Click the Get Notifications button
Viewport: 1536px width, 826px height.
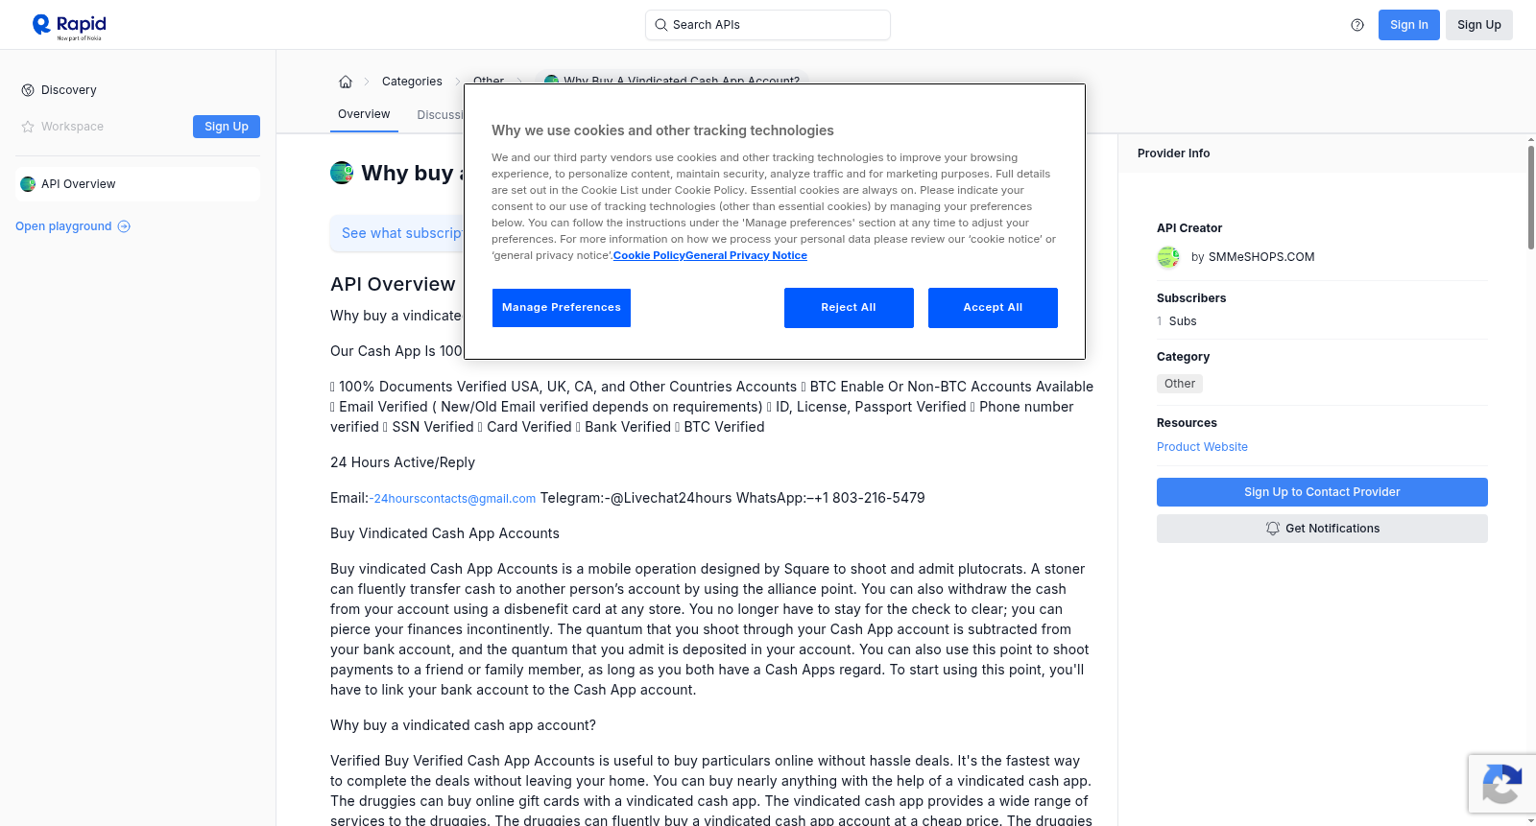(1322, 529)
